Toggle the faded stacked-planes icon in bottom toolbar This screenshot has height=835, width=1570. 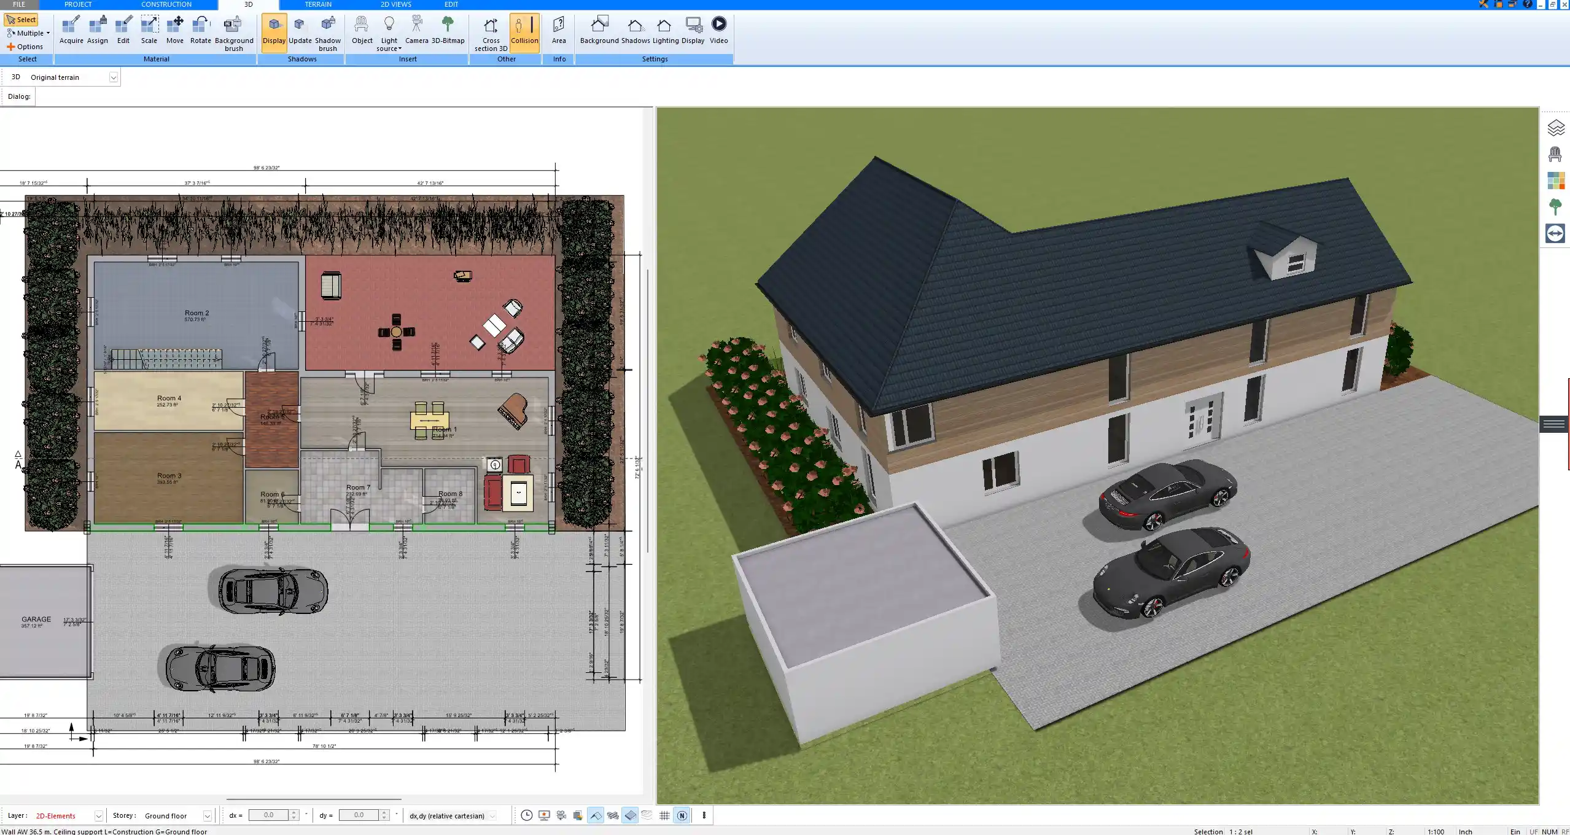(647, 815)
